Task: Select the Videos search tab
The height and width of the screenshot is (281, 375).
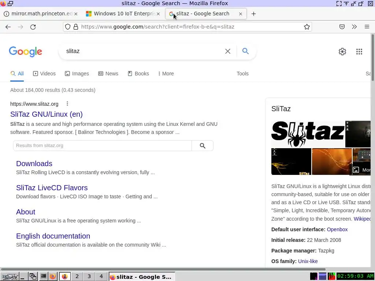Action: coord(44,74)
